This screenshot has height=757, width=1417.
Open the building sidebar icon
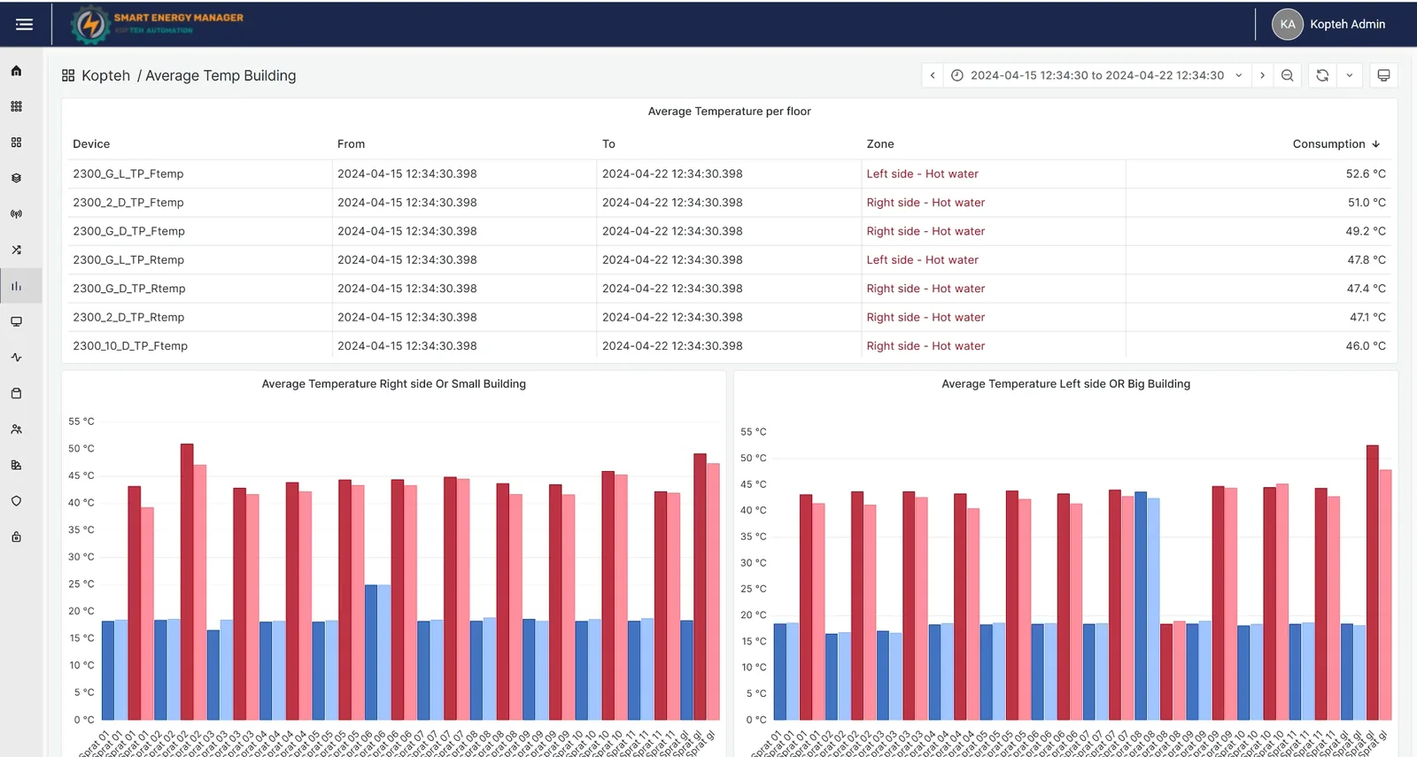pyautogui.click(x=16, y=465)
